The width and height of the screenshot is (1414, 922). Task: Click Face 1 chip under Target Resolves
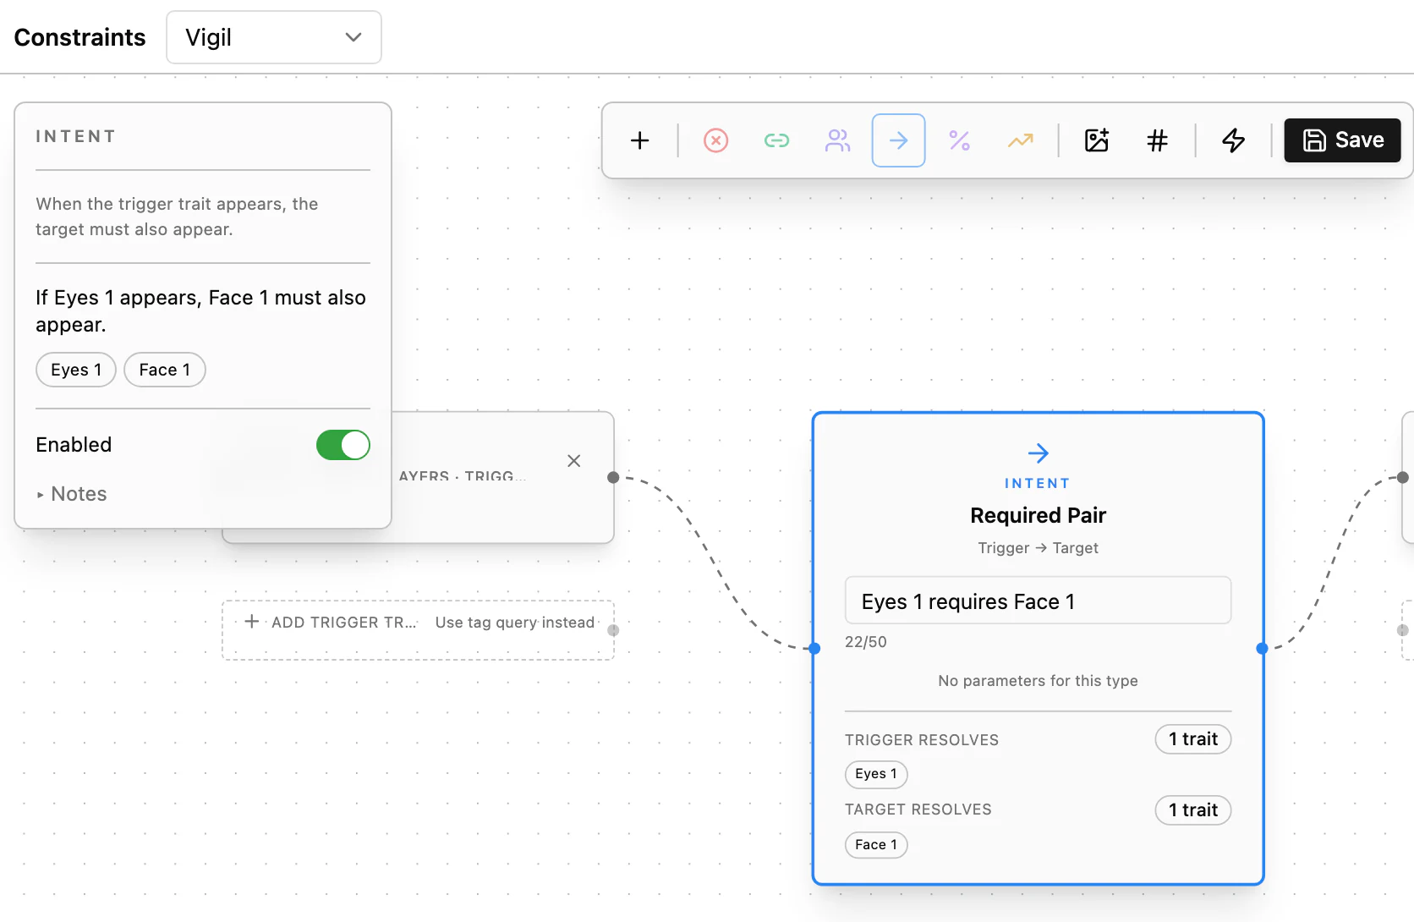pos(876,845)
